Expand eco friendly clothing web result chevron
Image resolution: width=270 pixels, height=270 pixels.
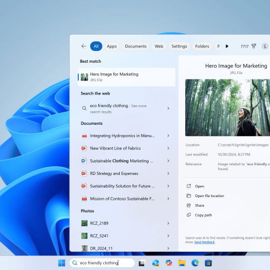[168, 108]
